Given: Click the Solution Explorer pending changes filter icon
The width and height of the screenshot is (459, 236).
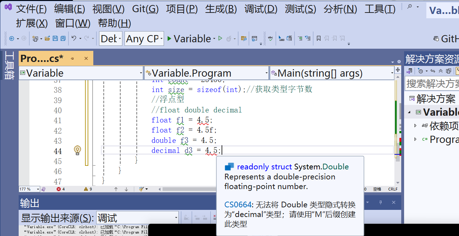Looking at the screenshot, I should (421, 71).
